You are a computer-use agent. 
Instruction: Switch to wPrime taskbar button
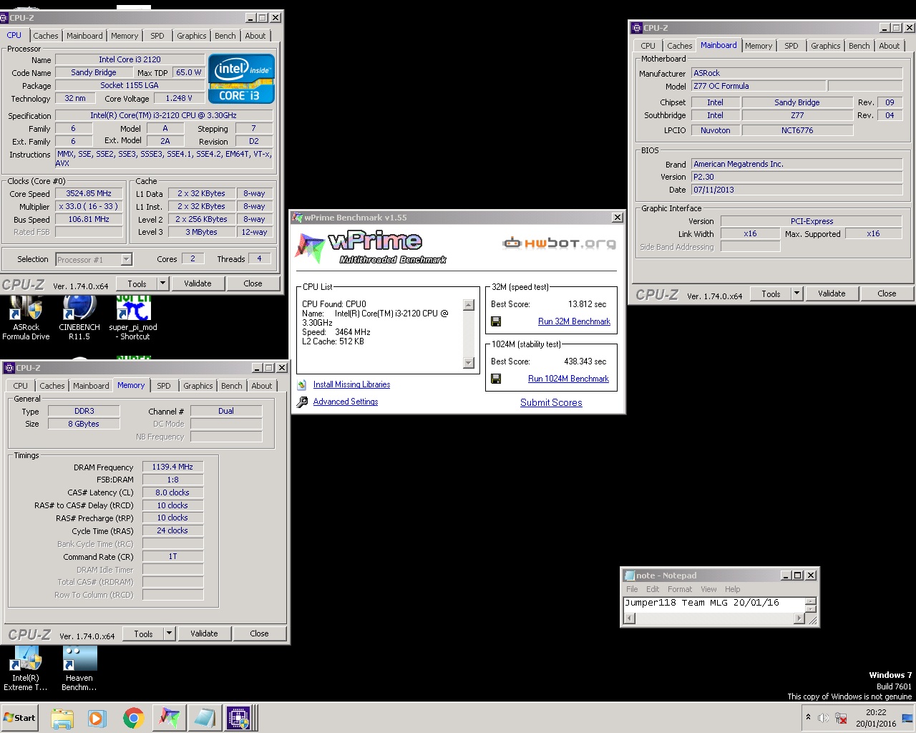[169, 718]
